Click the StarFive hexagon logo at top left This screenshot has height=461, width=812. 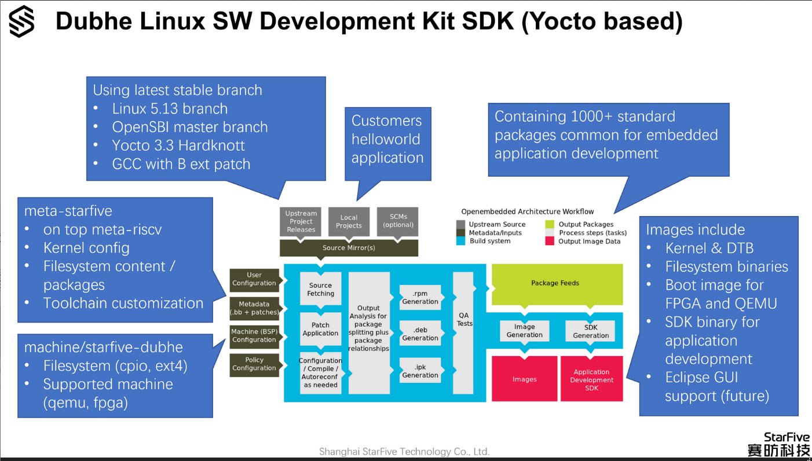(21, 21)
